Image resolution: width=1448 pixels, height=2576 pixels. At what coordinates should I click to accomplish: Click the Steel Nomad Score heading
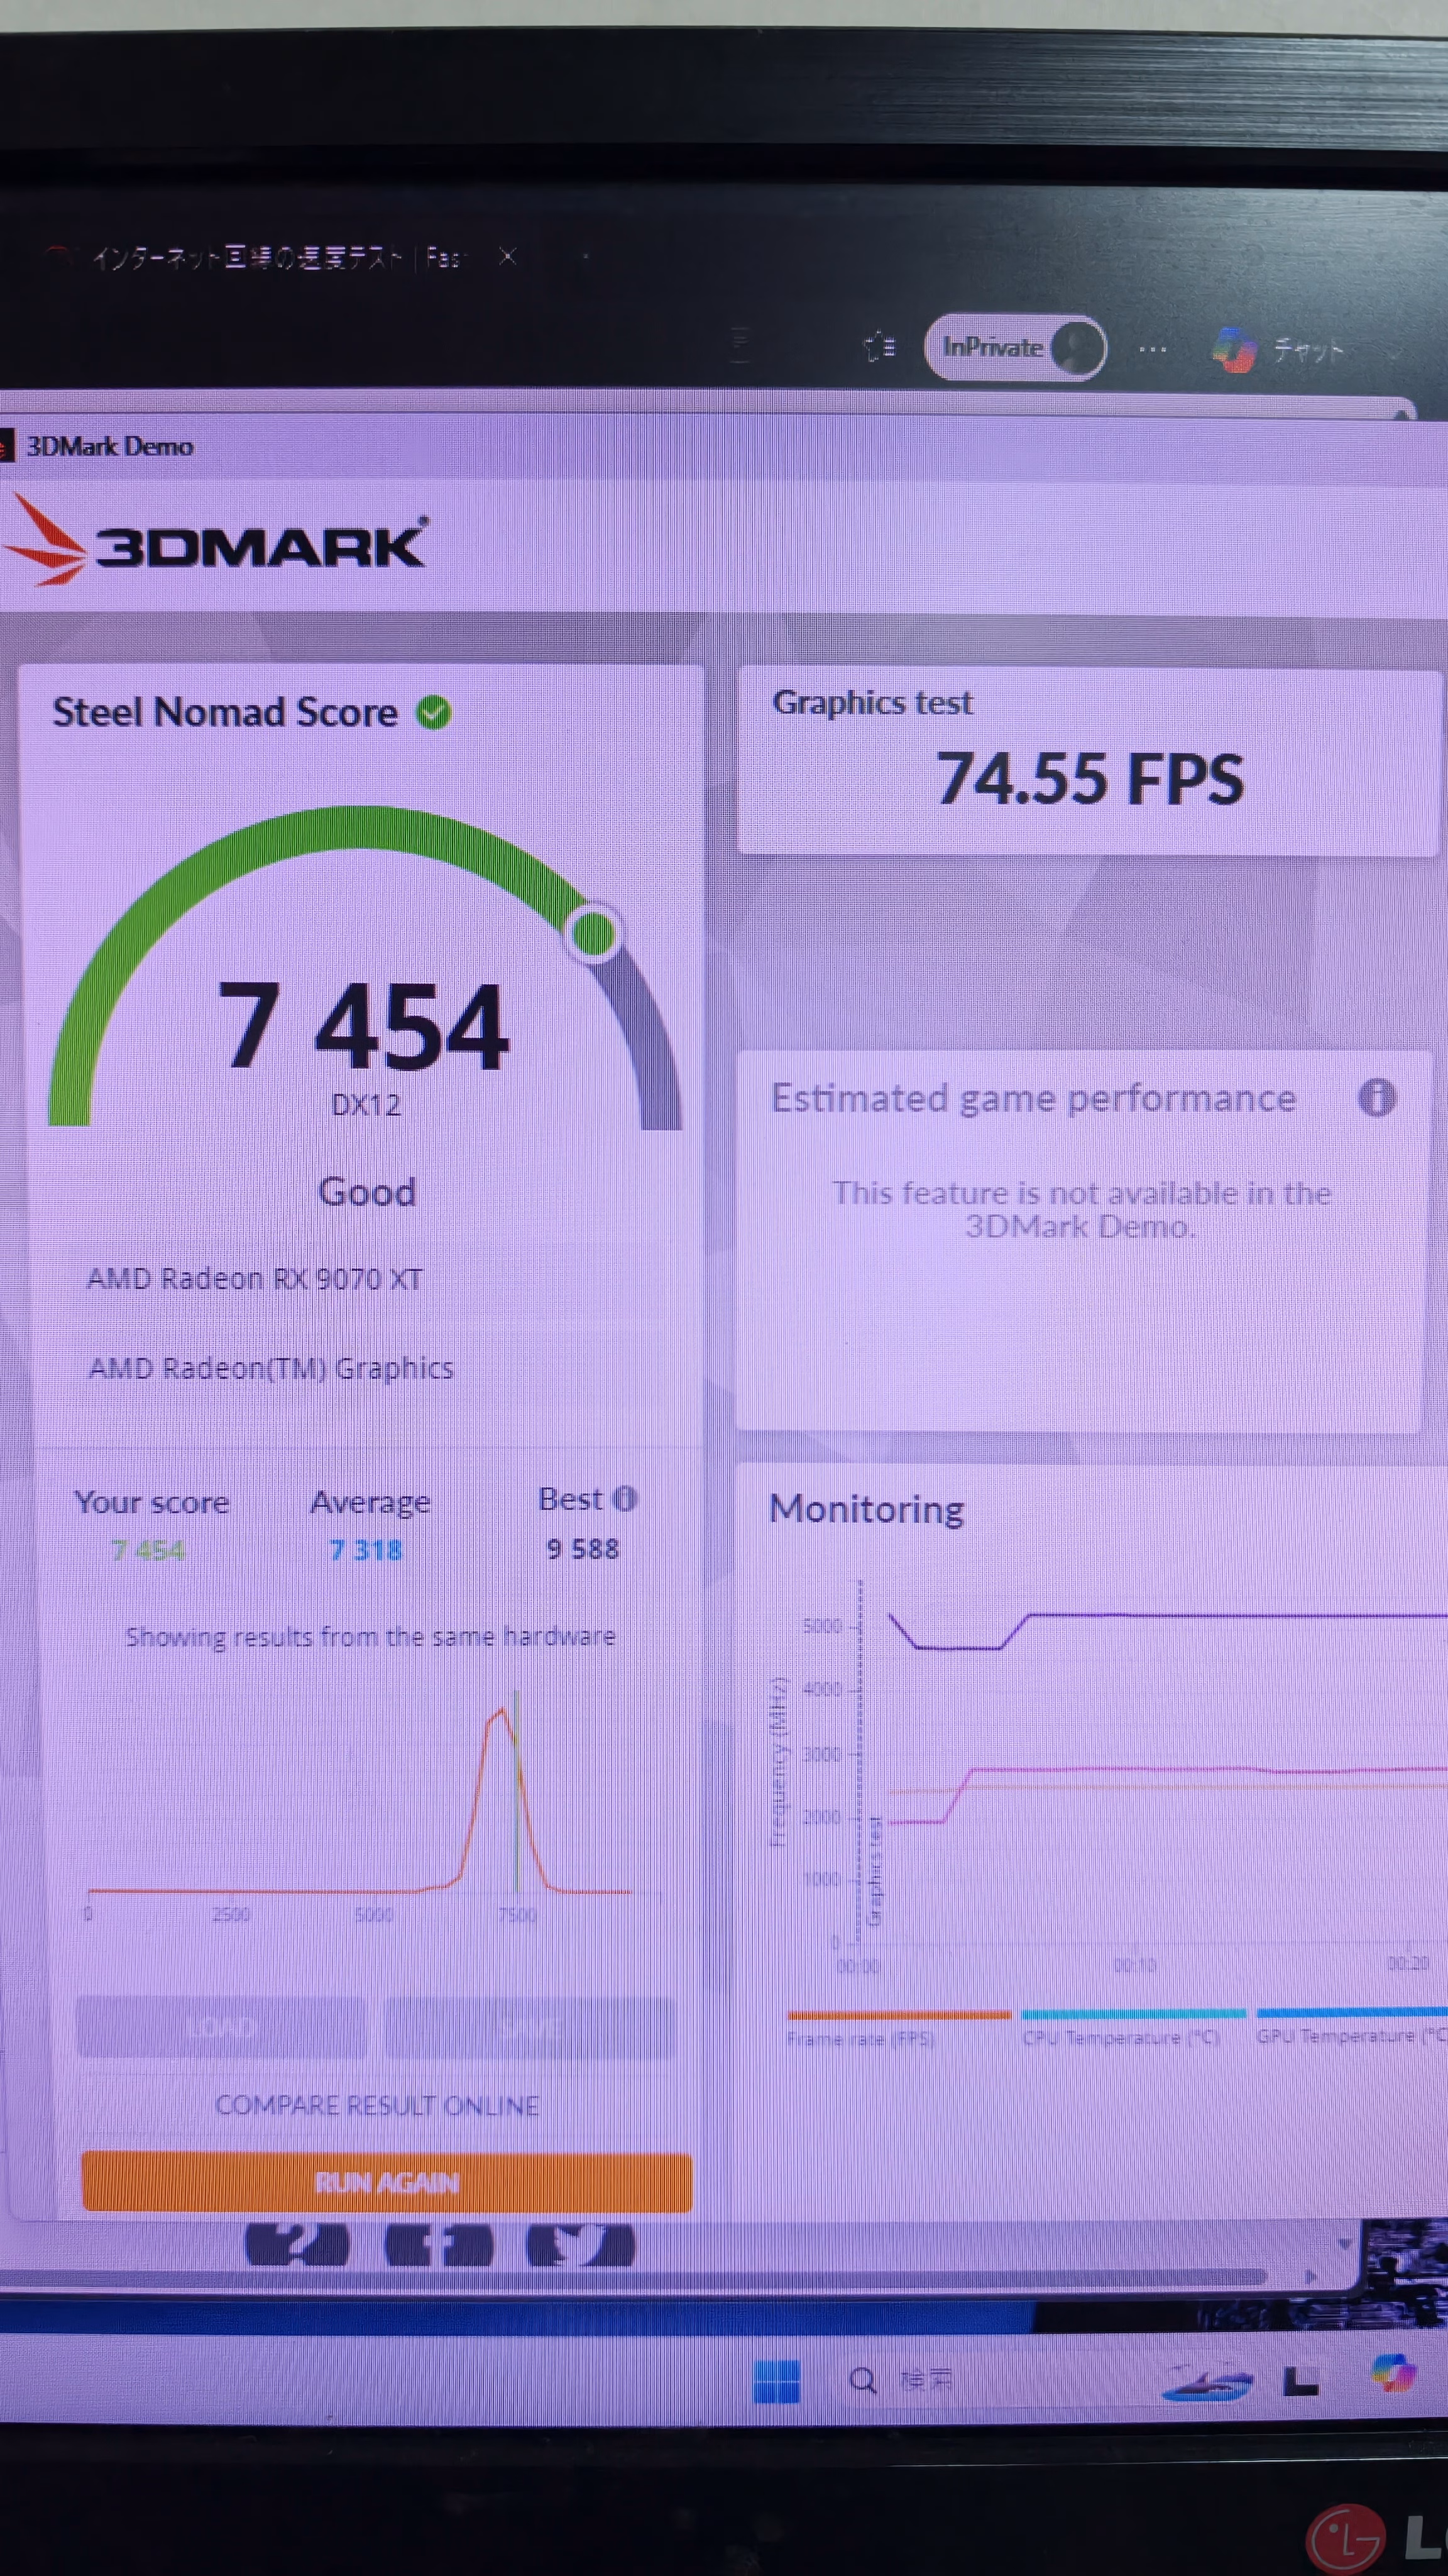tap(225, 712)
